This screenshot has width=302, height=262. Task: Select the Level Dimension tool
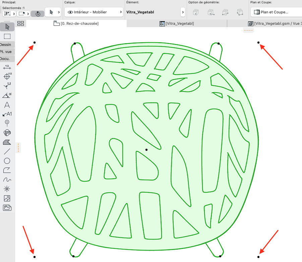pyautogui.click(x=7, y=76)
